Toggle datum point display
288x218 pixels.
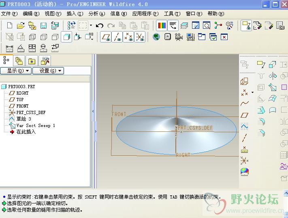click(128, 37)
